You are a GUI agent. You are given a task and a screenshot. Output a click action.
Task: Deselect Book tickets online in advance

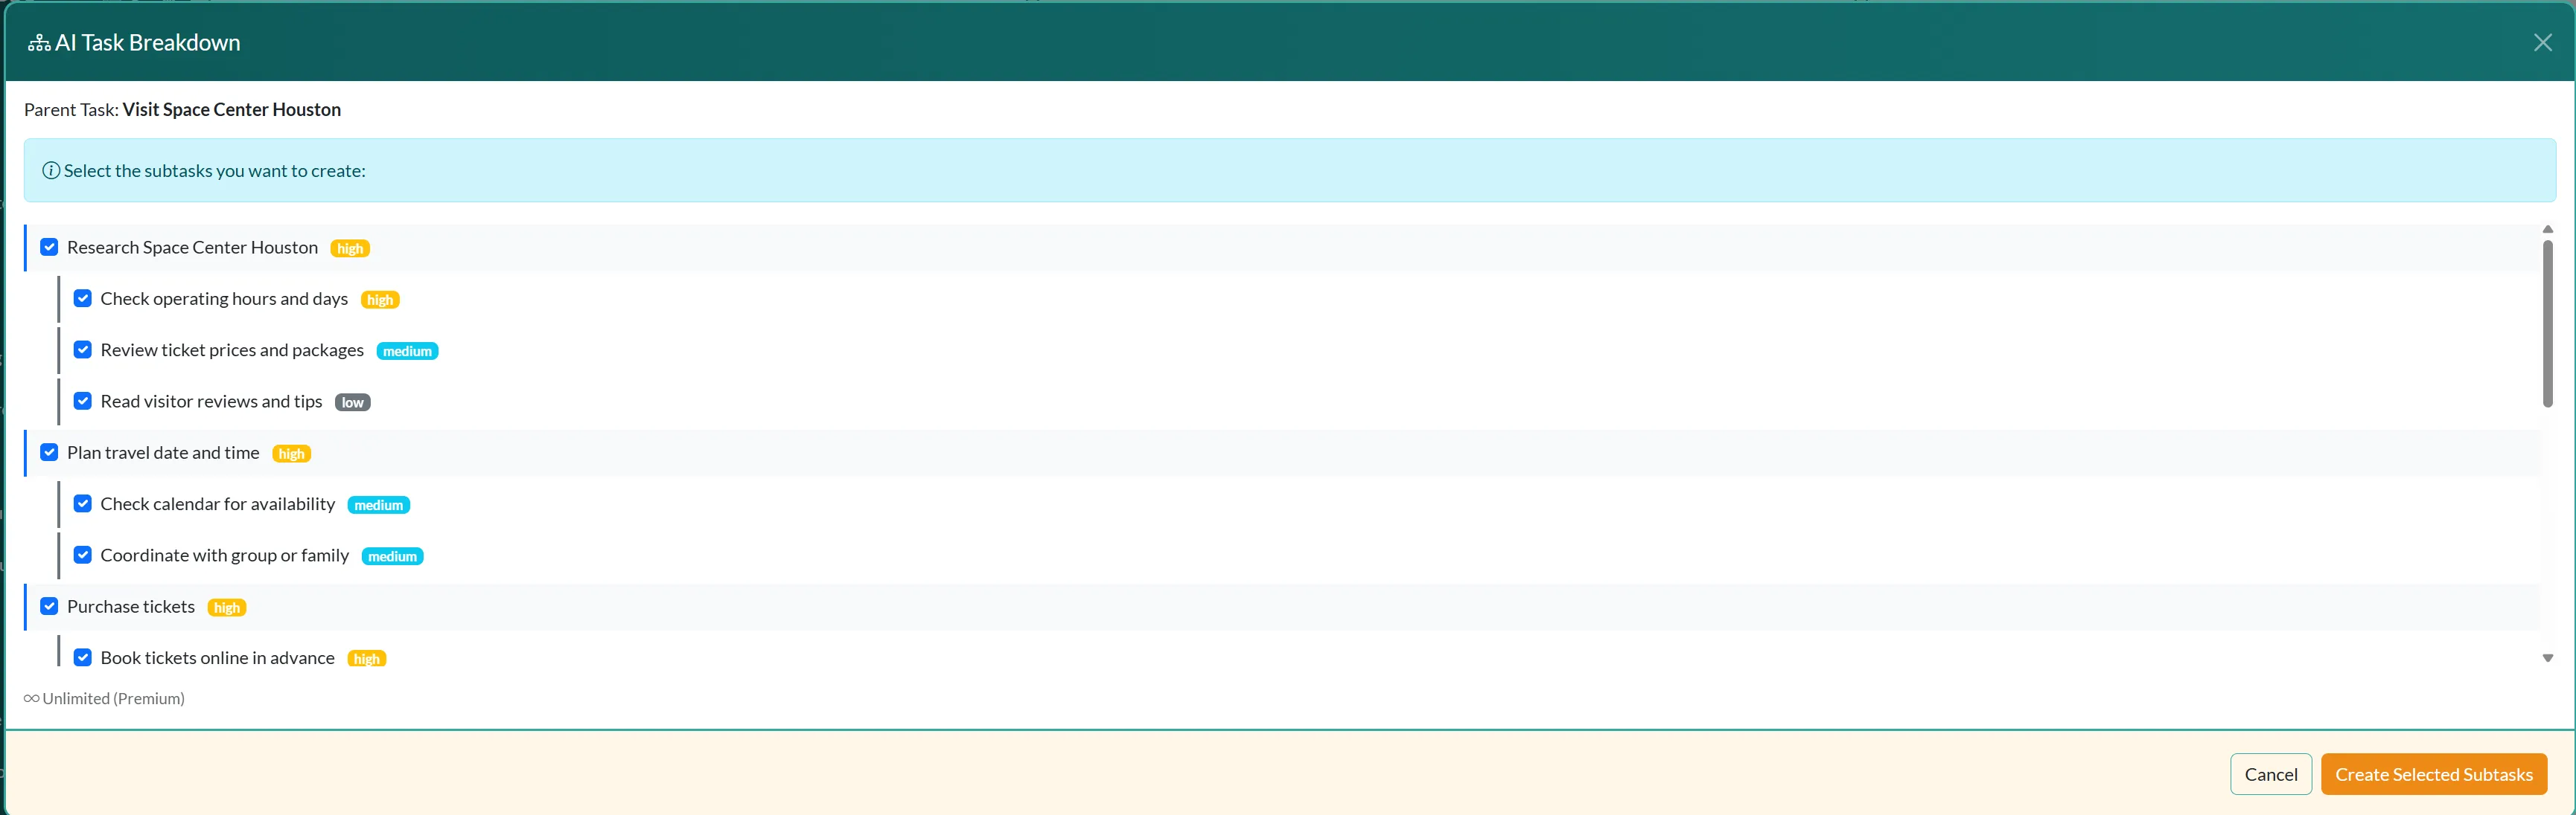click(x=83, y=657)
